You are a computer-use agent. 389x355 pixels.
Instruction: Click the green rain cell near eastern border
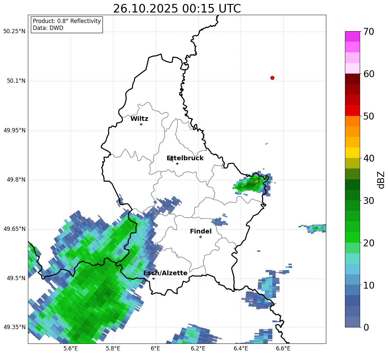pos(252,183)
